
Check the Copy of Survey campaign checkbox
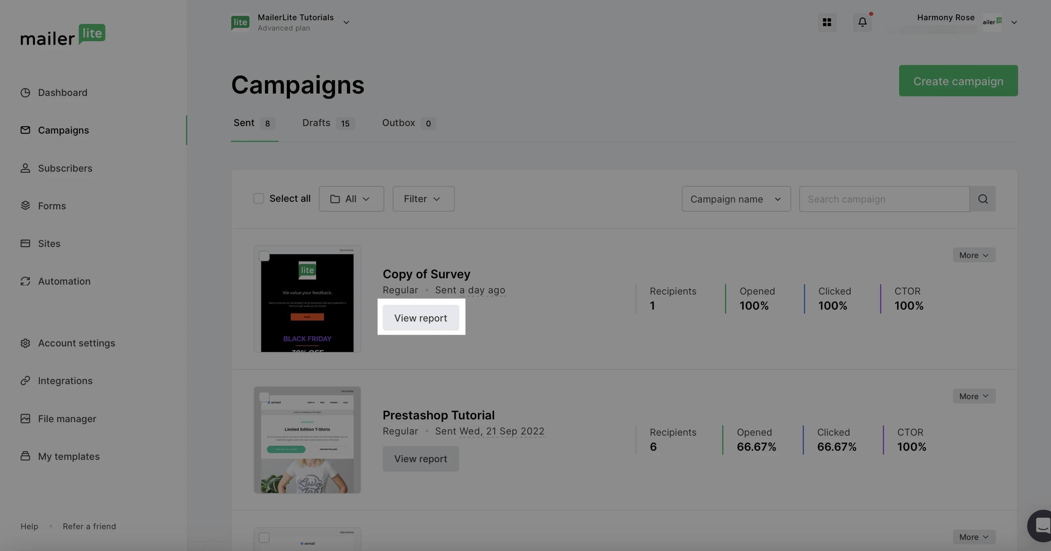point(264,256)
